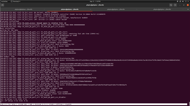Click 'CTRL-A Z for help' in status bar
This screenshot has width=190, height=106.
point(8,104)
